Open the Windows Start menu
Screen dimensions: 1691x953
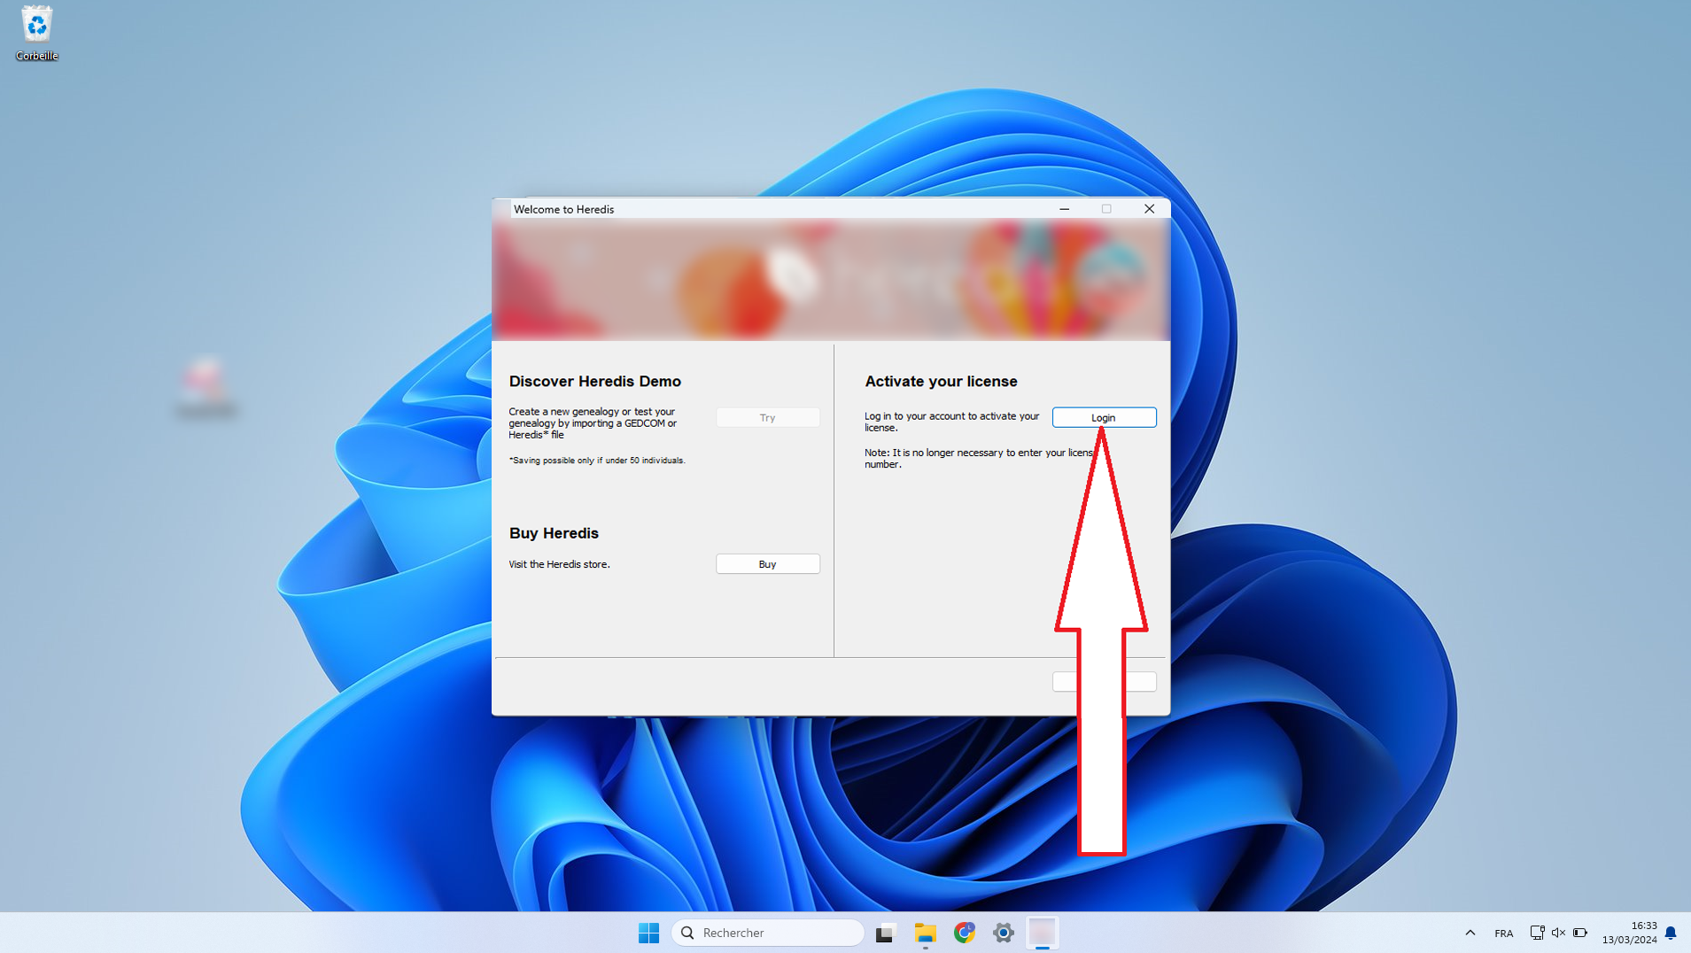point(648,933)
